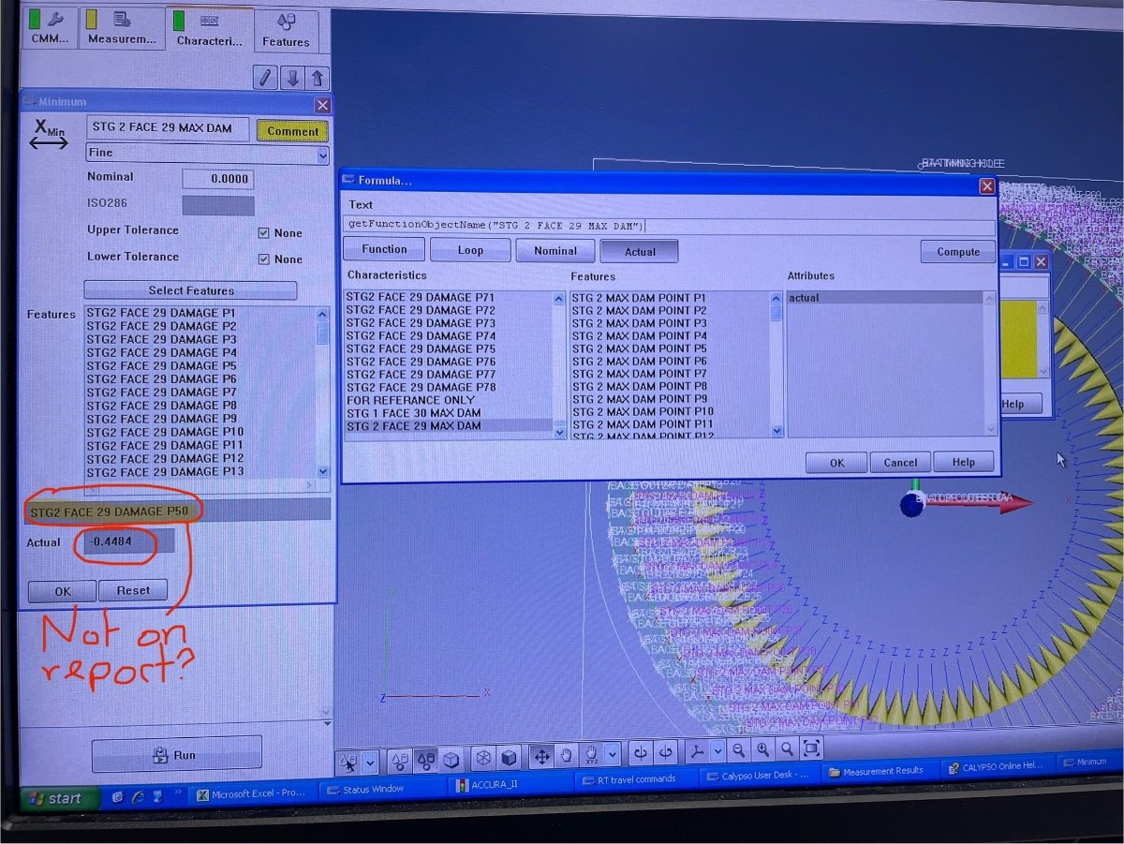Click the Compute button
The width and height of the screenshot is (1124, 844).
click(957, 252)
